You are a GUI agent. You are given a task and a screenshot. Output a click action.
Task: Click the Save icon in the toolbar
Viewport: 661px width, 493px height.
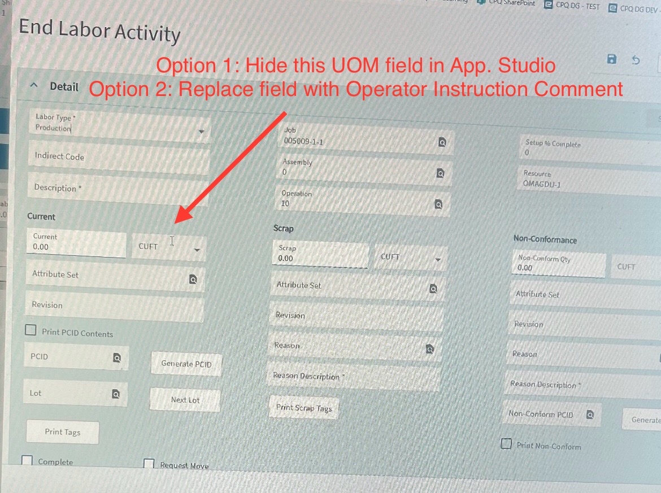tap(612, 59)
